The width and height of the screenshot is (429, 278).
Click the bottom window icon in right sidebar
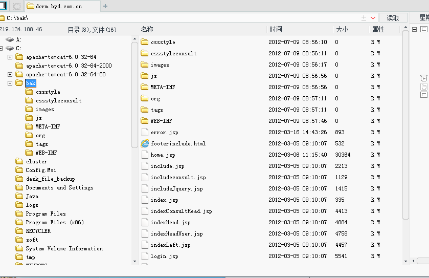pyautogui.click(x=424, y=95)
